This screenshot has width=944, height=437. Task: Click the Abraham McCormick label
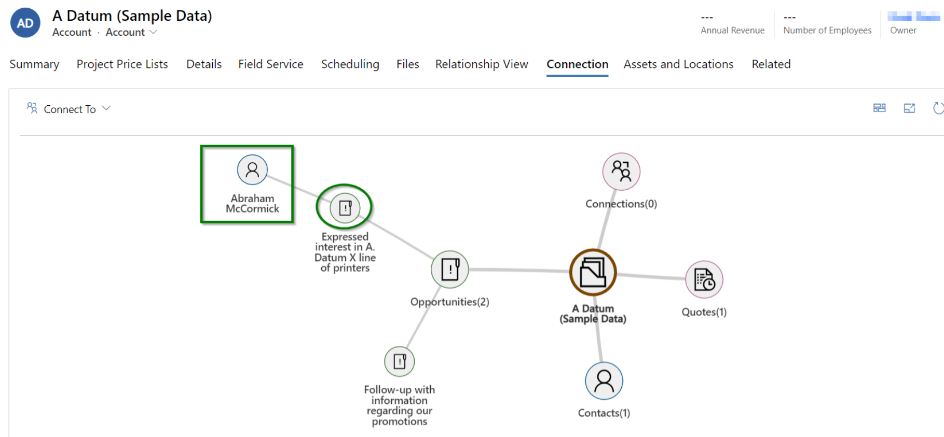pyautogui.click(x=252, y=204)
